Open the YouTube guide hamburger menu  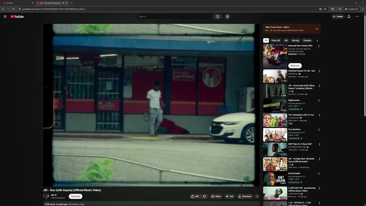(5, 17)
